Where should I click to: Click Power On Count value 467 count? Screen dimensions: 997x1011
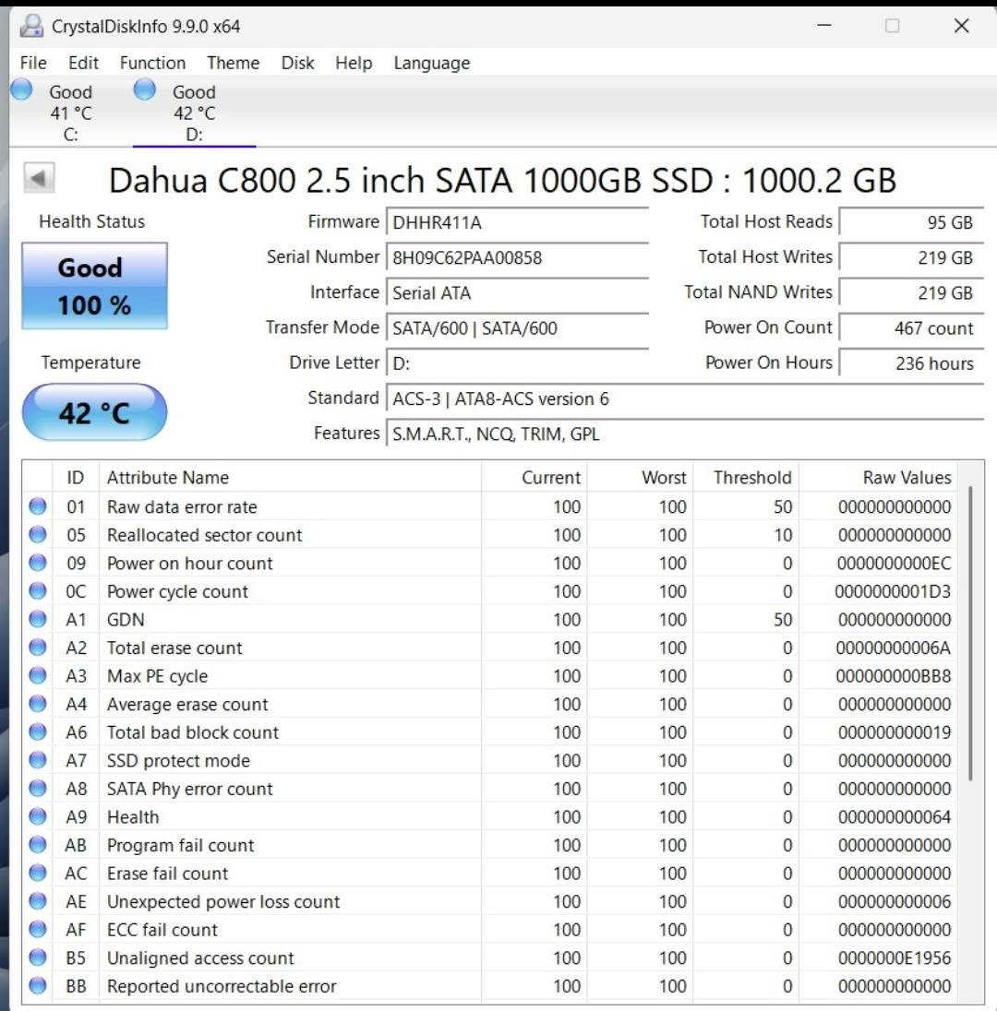coord(912,328)
